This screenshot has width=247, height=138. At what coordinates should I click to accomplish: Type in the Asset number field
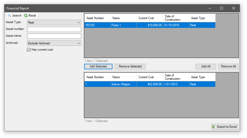(x=54, y=29)
